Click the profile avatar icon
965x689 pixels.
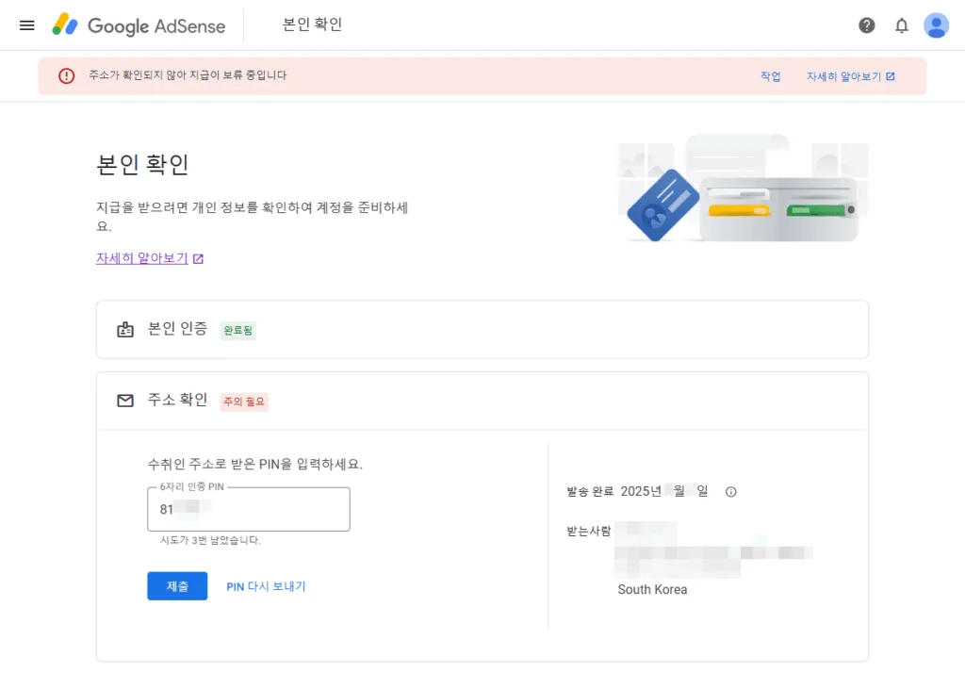pyautogui.click(x=936, y=25)
